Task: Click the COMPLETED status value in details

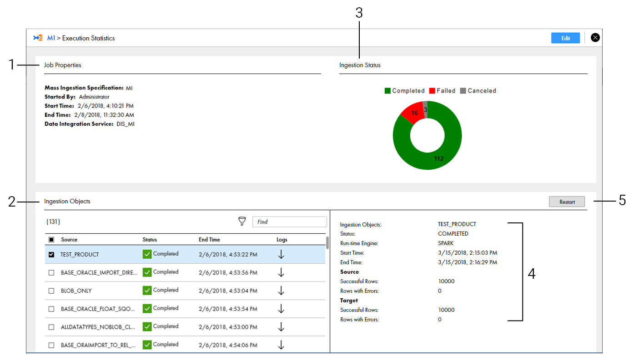Action: [453, 234]
